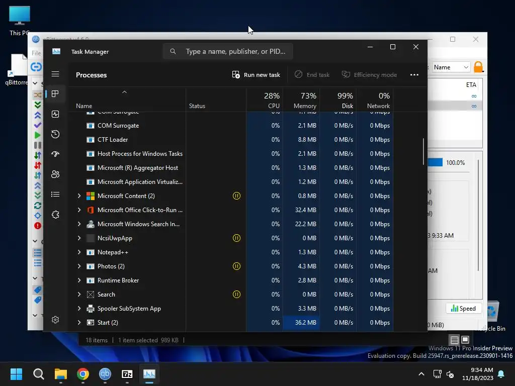Screen dimensions: 515x386
Task: Expand the NcsiUwpApp process
Action: (x=79, y=238)
